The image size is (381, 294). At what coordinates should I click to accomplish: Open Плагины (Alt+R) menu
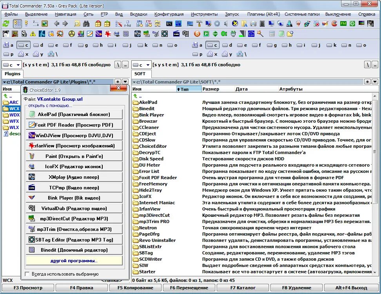(263, 14)
